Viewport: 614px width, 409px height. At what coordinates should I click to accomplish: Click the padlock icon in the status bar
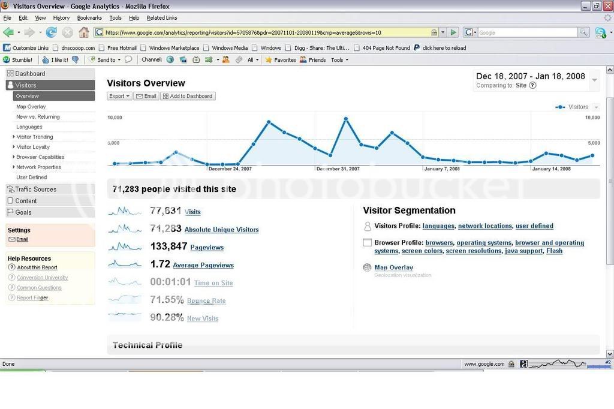click(x=511, y=364)
